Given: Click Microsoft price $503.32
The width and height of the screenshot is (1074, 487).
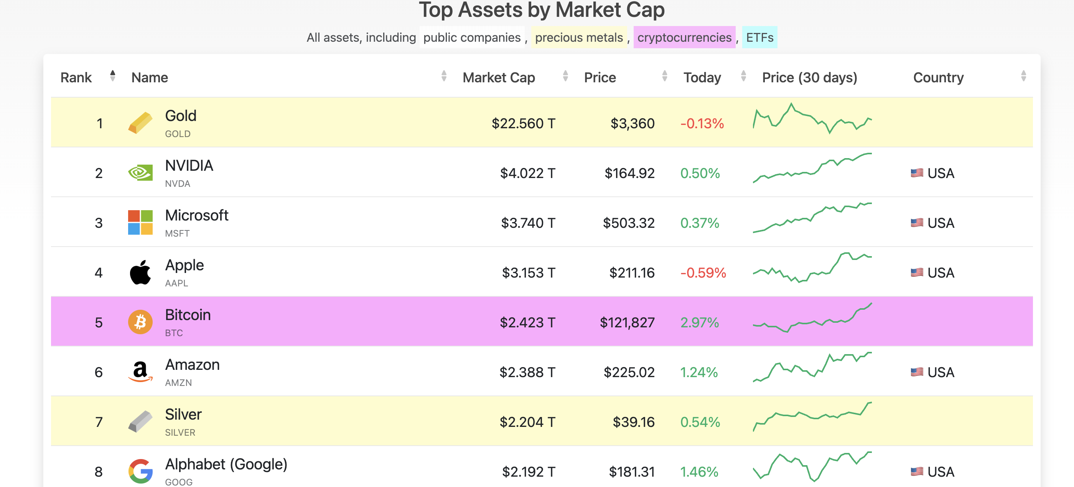Looking at the screenshot, I should coord(629,223).
